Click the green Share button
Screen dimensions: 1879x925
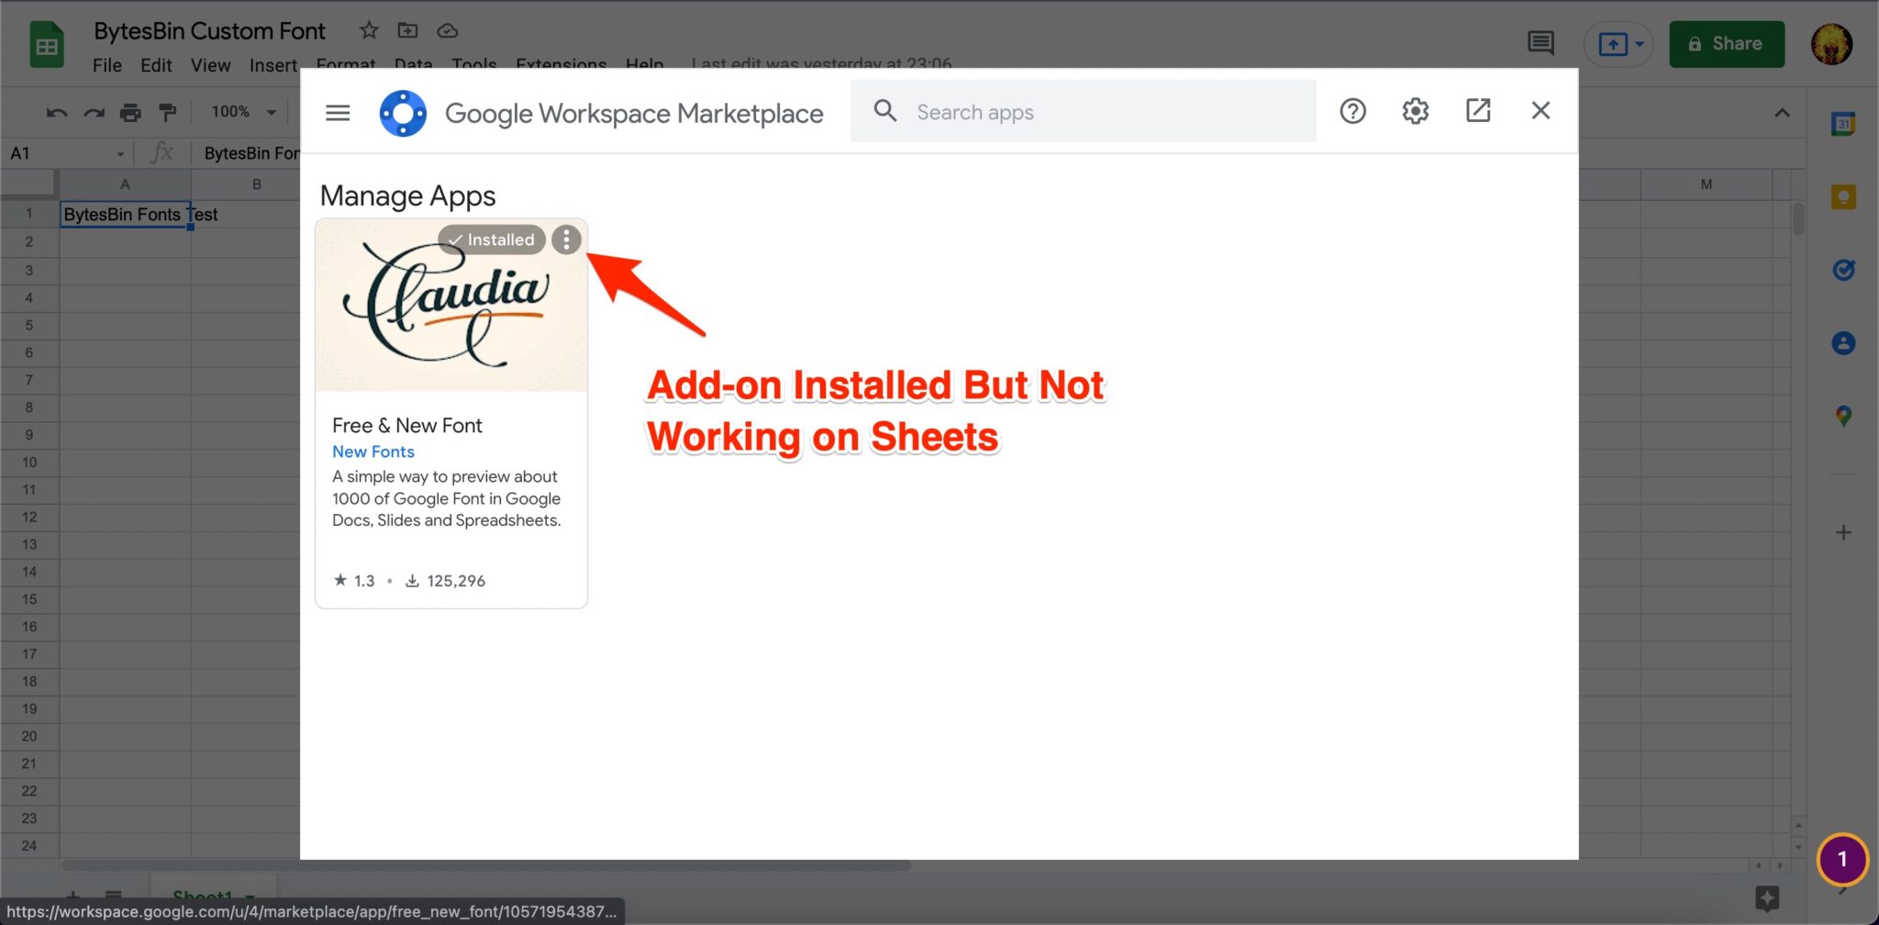(1726, 44)
